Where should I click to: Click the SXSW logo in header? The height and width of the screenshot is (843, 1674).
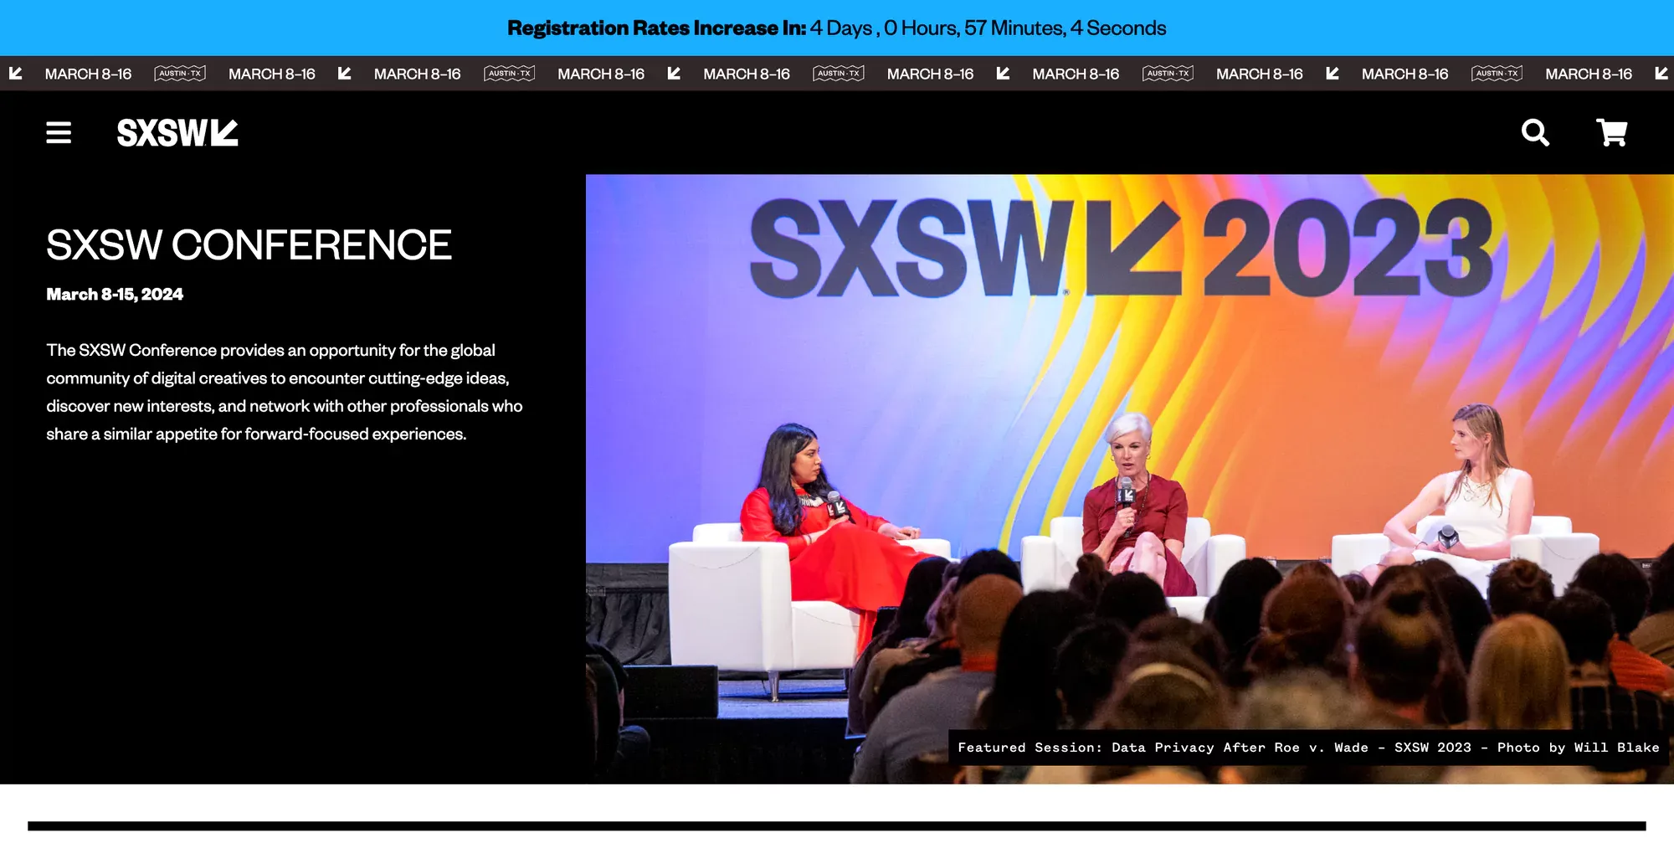(177, 132)
